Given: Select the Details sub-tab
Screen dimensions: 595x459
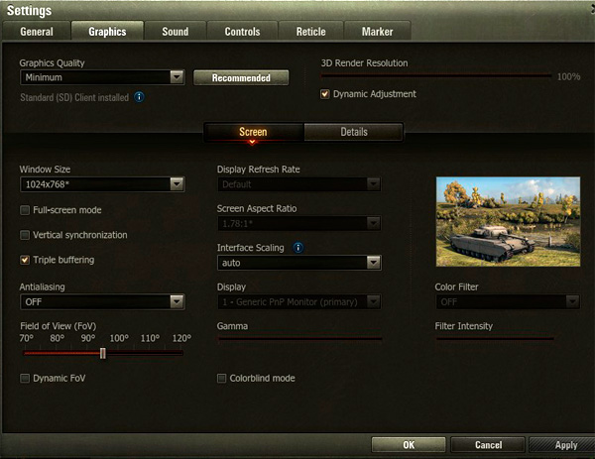Looking at the screenshot, I should click(x=353, y=132).
